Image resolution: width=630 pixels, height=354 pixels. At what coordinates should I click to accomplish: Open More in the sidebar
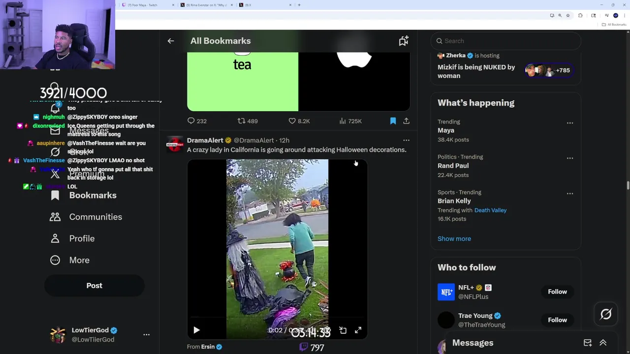point(69,260)
